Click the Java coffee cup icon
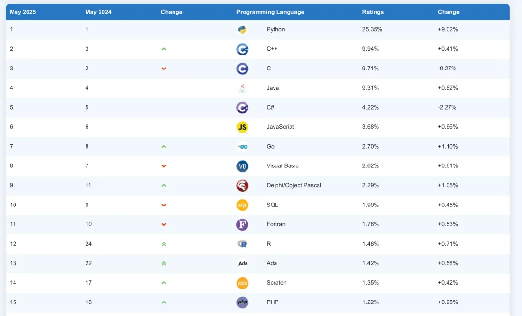Image resolution: width=522 pixels, height=316 pixels. (x=242, y=88)
